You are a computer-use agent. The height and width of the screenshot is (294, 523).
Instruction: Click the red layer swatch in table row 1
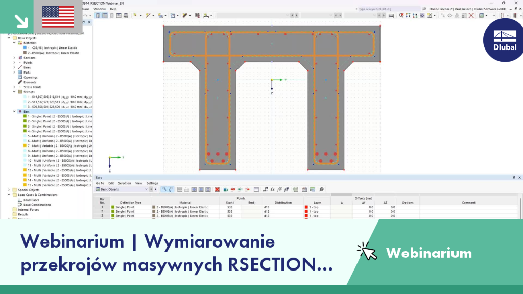306,207
